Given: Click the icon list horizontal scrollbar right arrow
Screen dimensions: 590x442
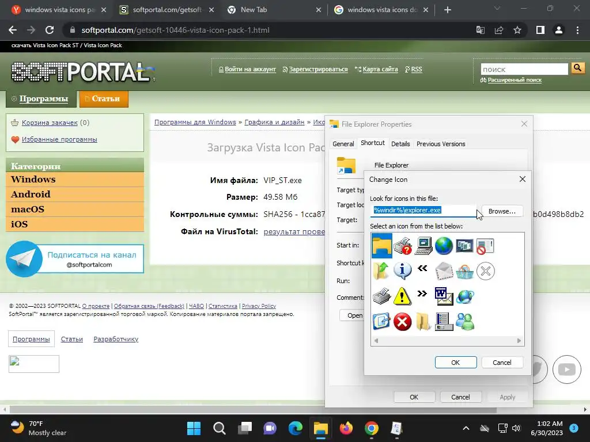Looking at the screenshot, I should point(519,341).
